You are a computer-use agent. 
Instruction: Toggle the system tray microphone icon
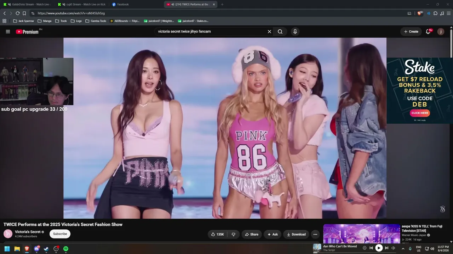pyautogui.click(x=410, y=249)
